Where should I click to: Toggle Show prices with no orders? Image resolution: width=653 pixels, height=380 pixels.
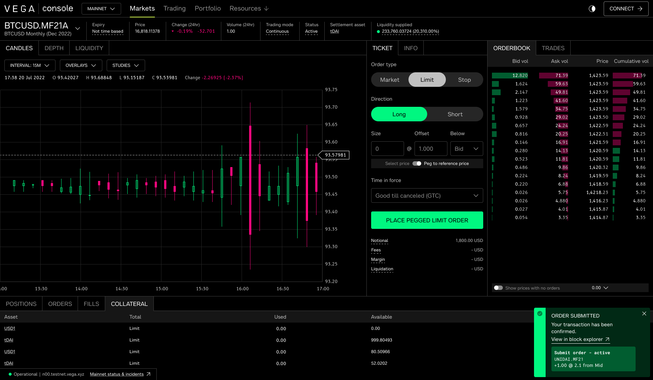point(498,288)
